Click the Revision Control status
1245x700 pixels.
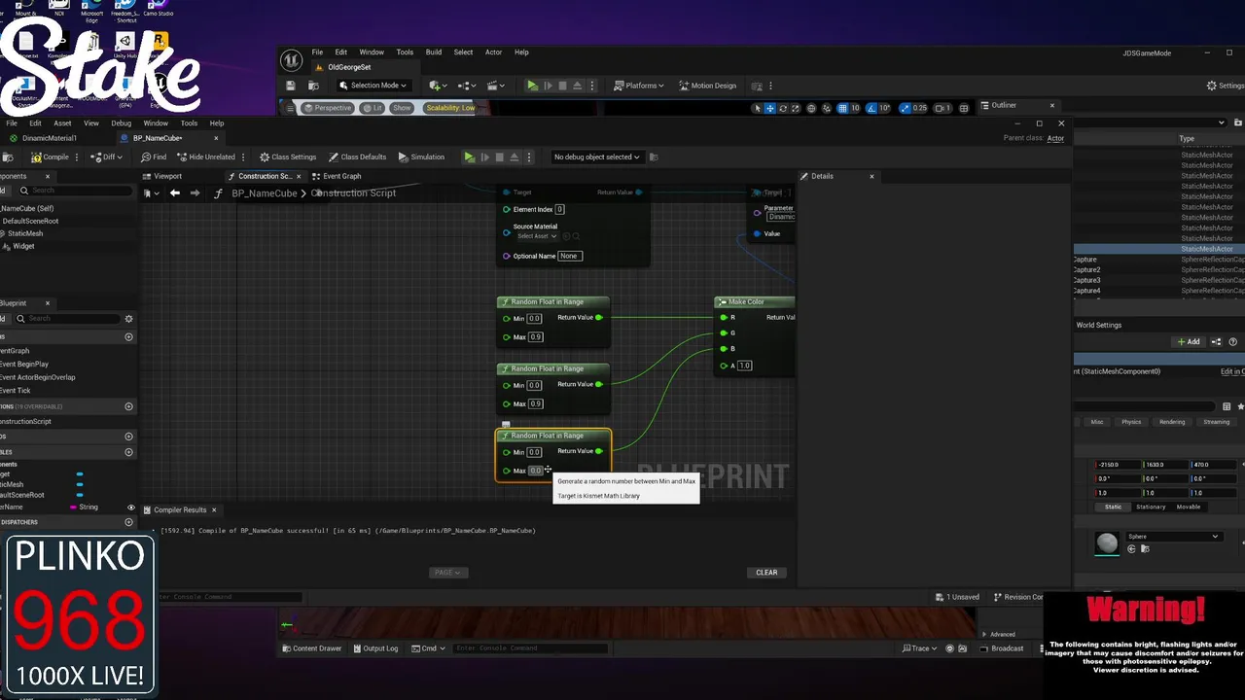click(1017, 597)
